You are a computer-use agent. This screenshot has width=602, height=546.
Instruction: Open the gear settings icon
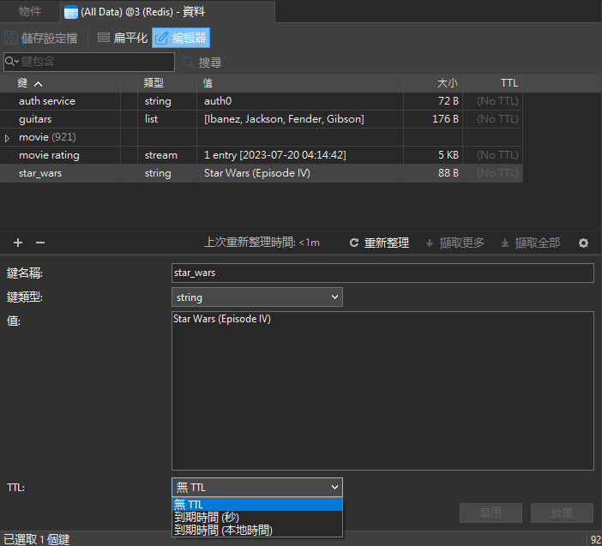tap(583, 243)
